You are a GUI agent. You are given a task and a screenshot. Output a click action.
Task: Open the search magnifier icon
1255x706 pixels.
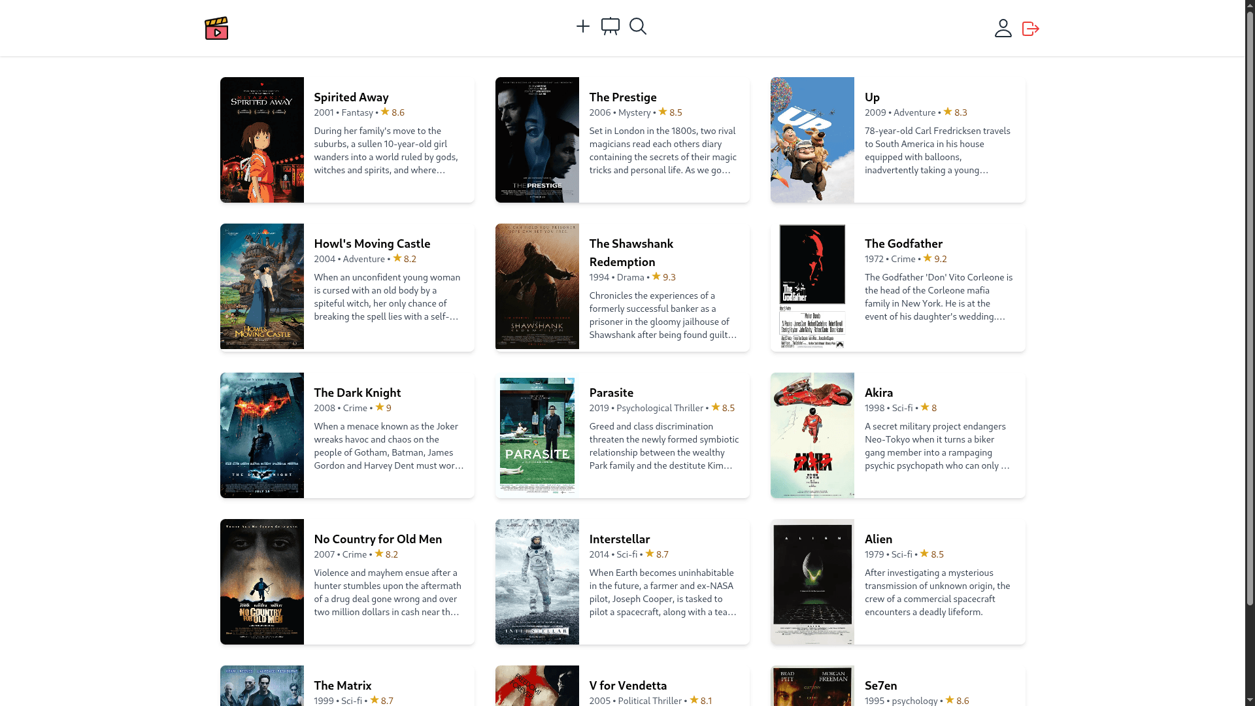pos(638,26)
